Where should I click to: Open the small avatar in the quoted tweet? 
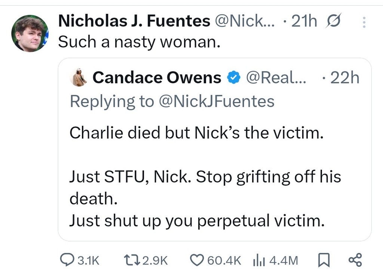point(79,77)
